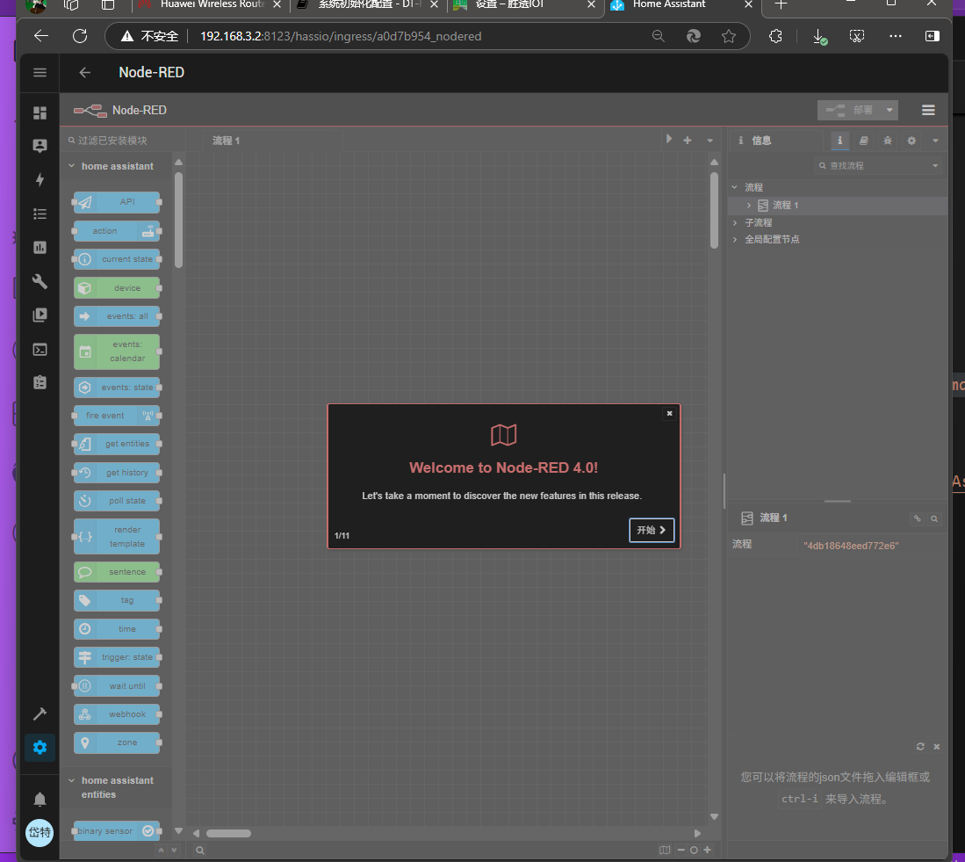Open Home Assistant Settings gear in sidebar
Image resolution: width=965 pixels, height=862 pixels.
[40, 748]
